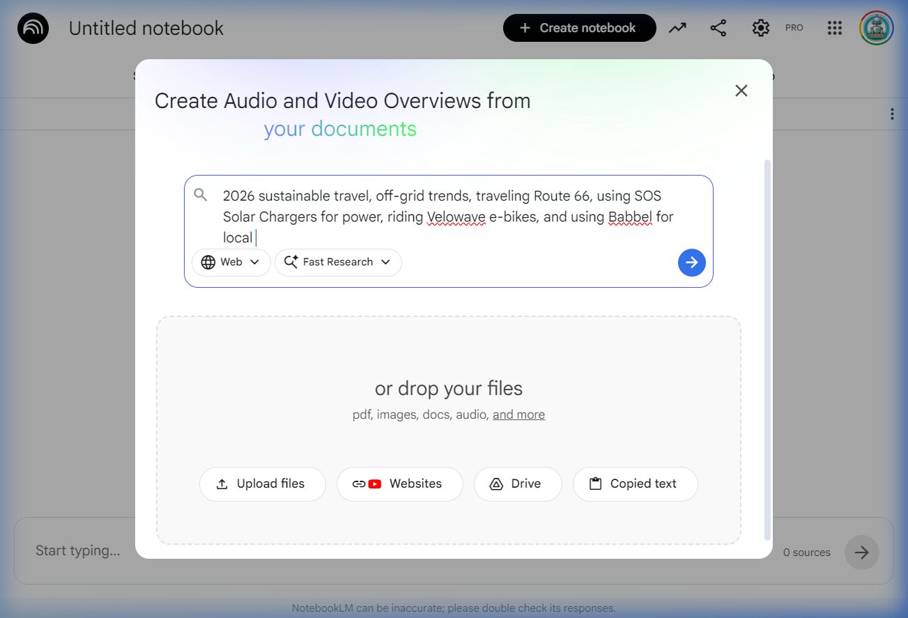This screenshot has height=618, width=908.
Task: Open the account profile avatar
Action: click(876, 28)
